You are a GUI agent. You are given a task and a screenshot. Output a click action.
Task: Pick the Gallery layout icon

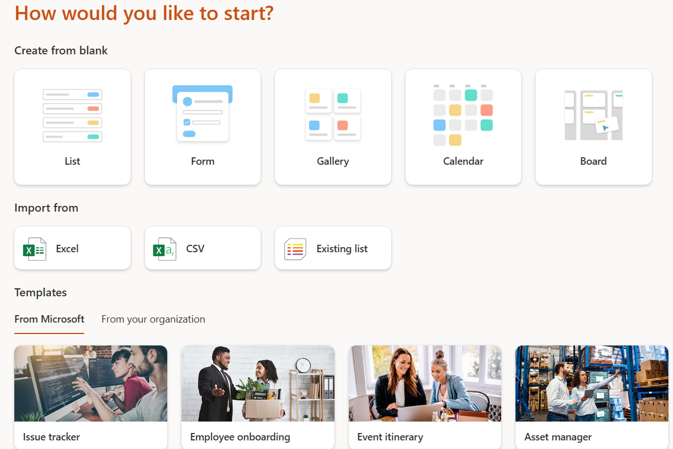333,114
